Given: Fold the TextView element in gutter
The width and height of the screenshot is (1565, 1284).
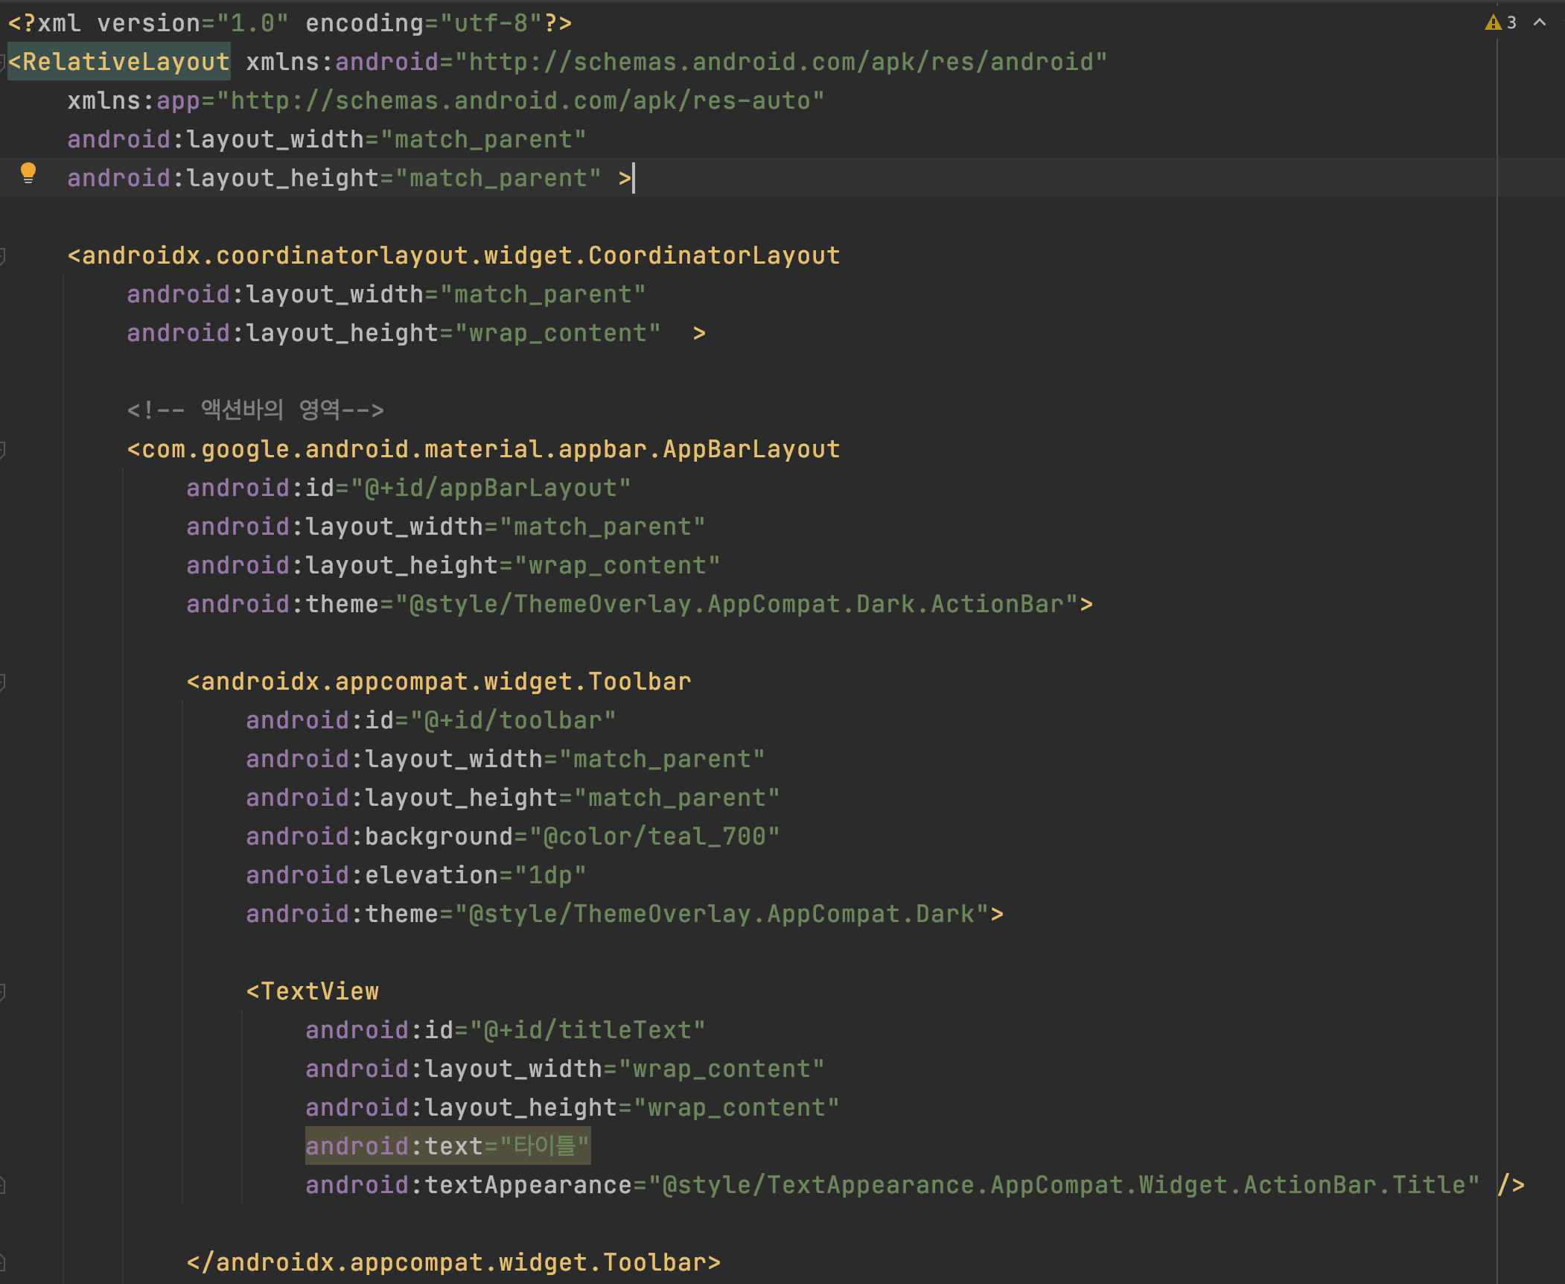Looking at the screenshot, I should 2,992.
